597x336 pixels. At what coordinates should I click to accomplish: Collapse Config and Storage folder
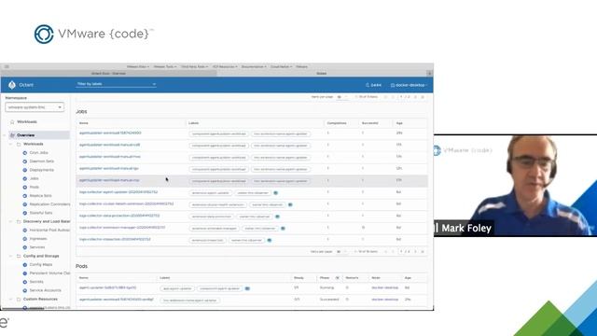coord(10,257)
